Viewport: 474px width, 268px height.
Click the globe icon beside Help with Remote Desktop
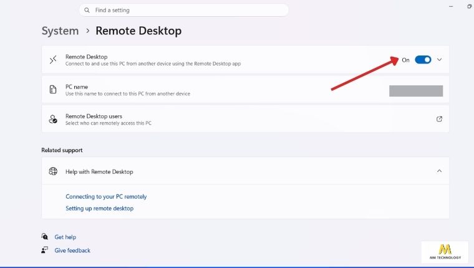click(x=53, y=171)
